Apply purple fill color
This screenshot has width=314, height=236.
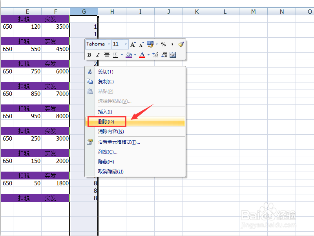[129, 55]
